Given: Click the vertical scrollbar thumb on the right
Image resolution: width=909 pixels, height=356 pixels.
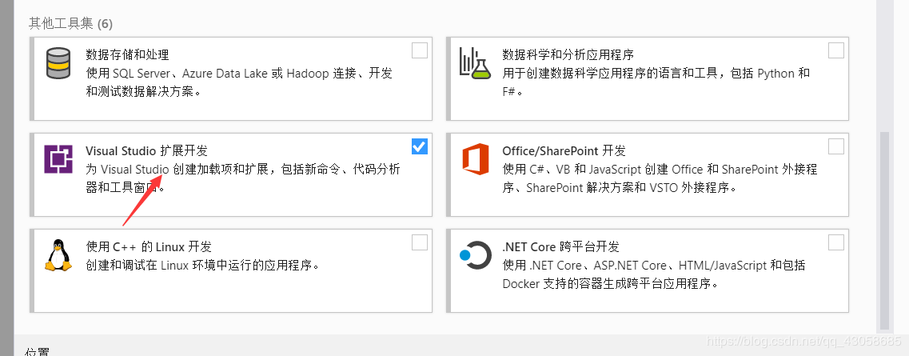Looking at the screenshot, I should [x=883, y=230].
